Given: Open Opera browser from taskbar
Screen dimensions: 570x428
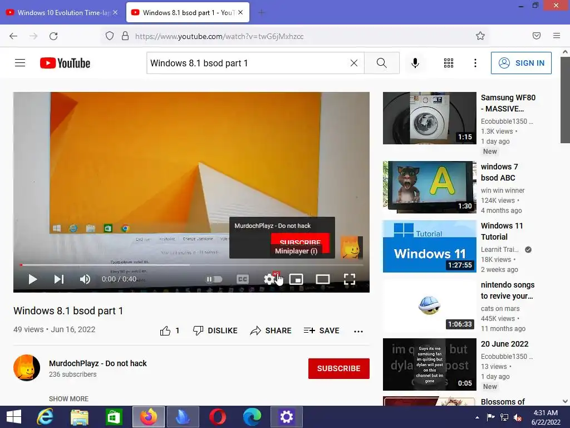Looking at the screenshot, I should click(x=218, y=417).
